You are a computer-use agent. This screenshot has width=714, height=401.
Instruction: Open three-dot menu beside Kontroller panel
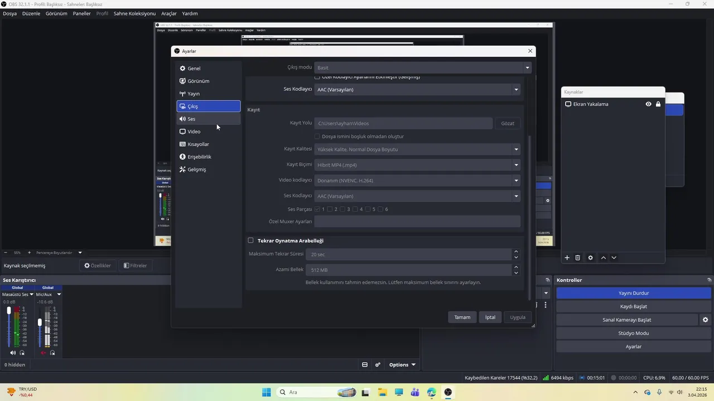tap(546, 305)
